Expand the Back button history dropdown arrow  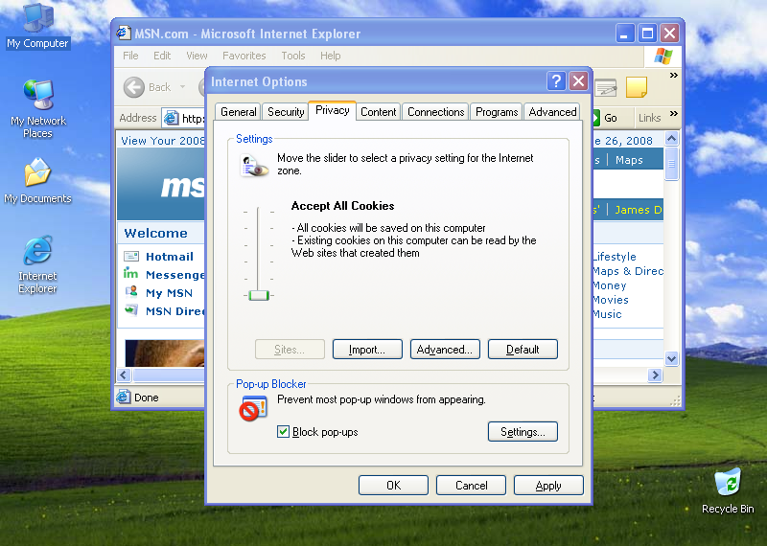pos(182,87)
